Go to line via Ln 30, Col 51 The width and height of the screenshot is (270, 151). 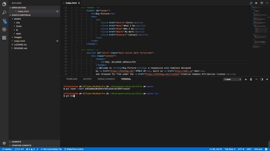(216, 149)
